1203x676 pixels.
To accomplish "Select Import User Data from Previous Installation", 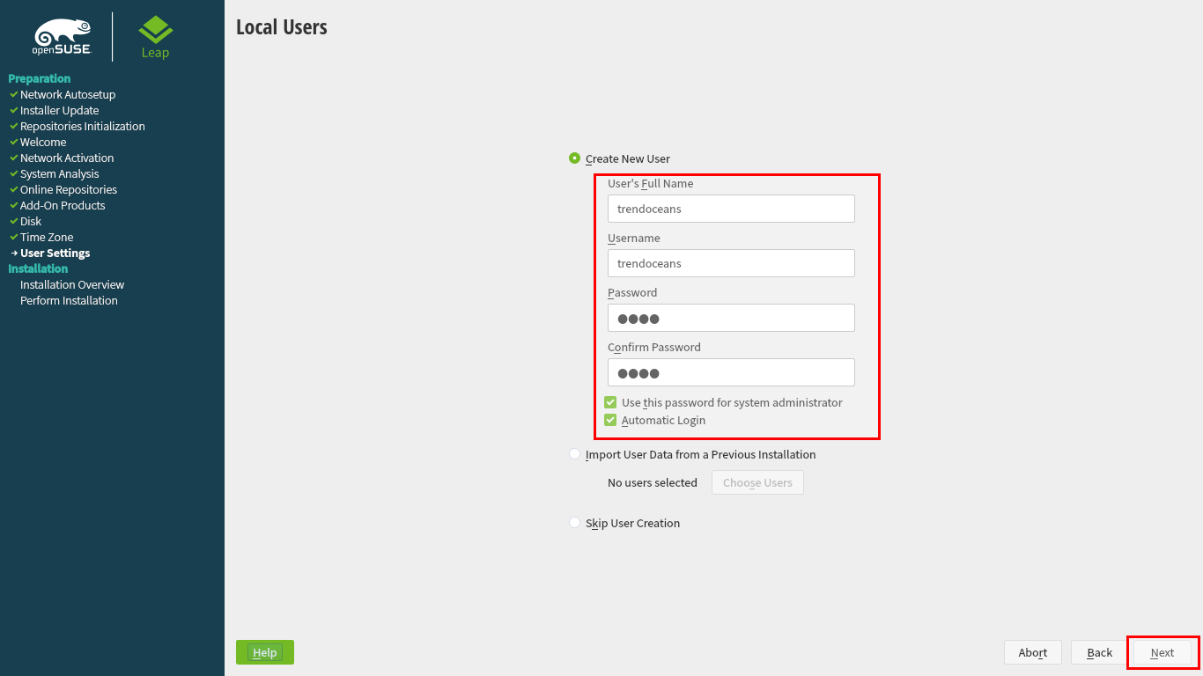I will (x=575, y=454).
